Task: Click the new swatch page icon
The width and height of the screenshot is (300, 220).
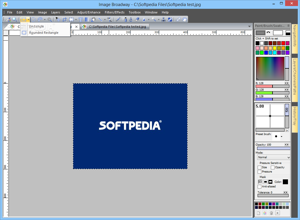Action: coord(258,213)
